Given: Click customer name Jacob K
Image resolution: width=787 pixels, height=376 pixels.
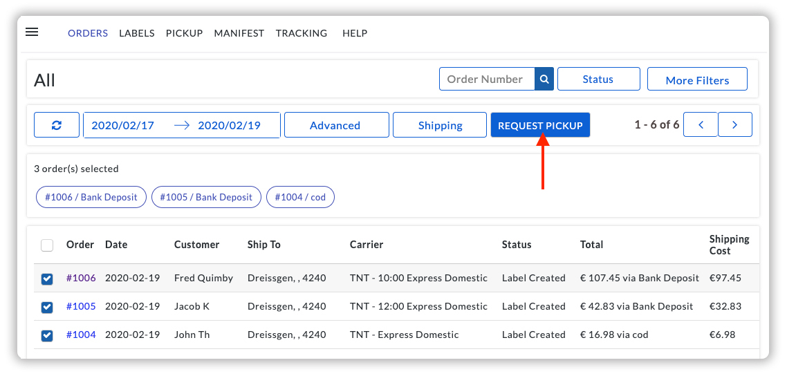Looking at the screenshot, I should tap(192, 306).
